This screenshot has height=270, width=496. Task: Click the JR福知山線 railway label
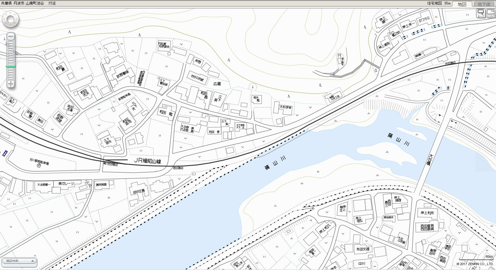tap(148, 161)
